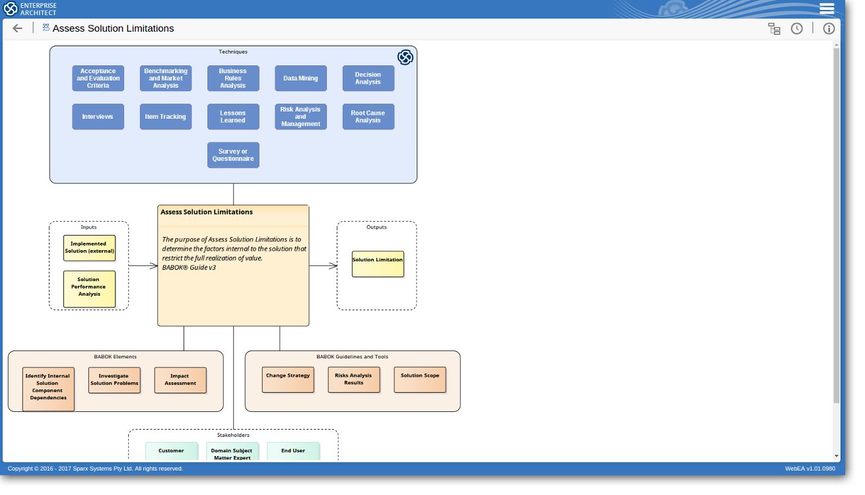Show the information properties icon
This screenshot has width=865, height=495.
pyautogui.click(x=829, y=28)
